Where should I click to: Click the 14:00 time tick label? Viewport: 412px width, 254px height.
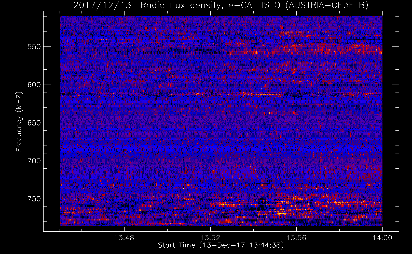pos(382,238)
